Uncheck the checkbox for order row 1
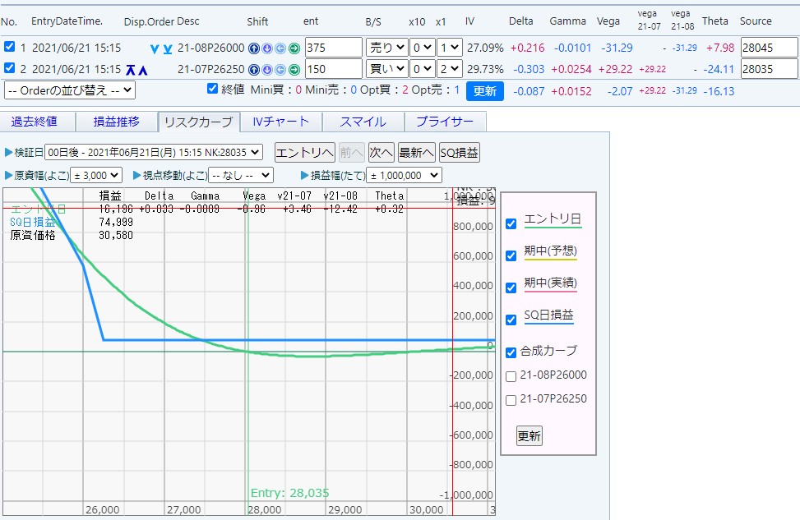 tap(9, 46)
